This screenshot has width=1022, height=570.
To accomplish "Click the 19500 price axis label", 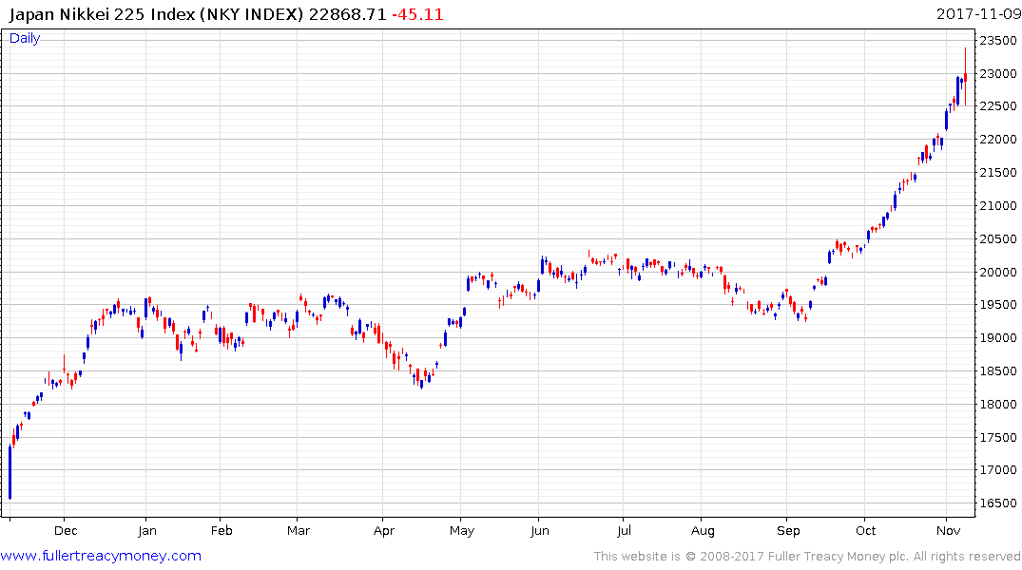I will [x=998, y=305].
